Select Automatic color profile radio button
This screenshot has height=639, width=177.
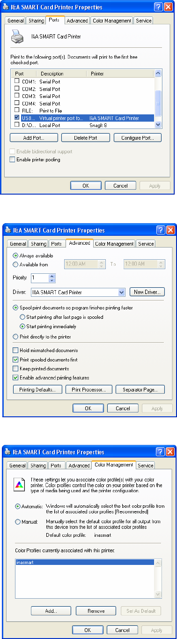18,506
